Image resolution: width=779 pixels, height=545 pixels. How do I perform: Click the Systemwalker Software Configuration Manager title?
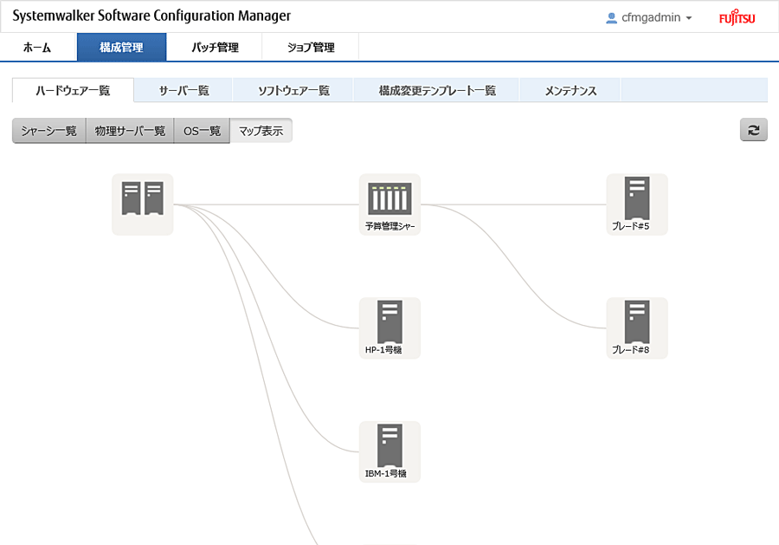tap(151, 16)
